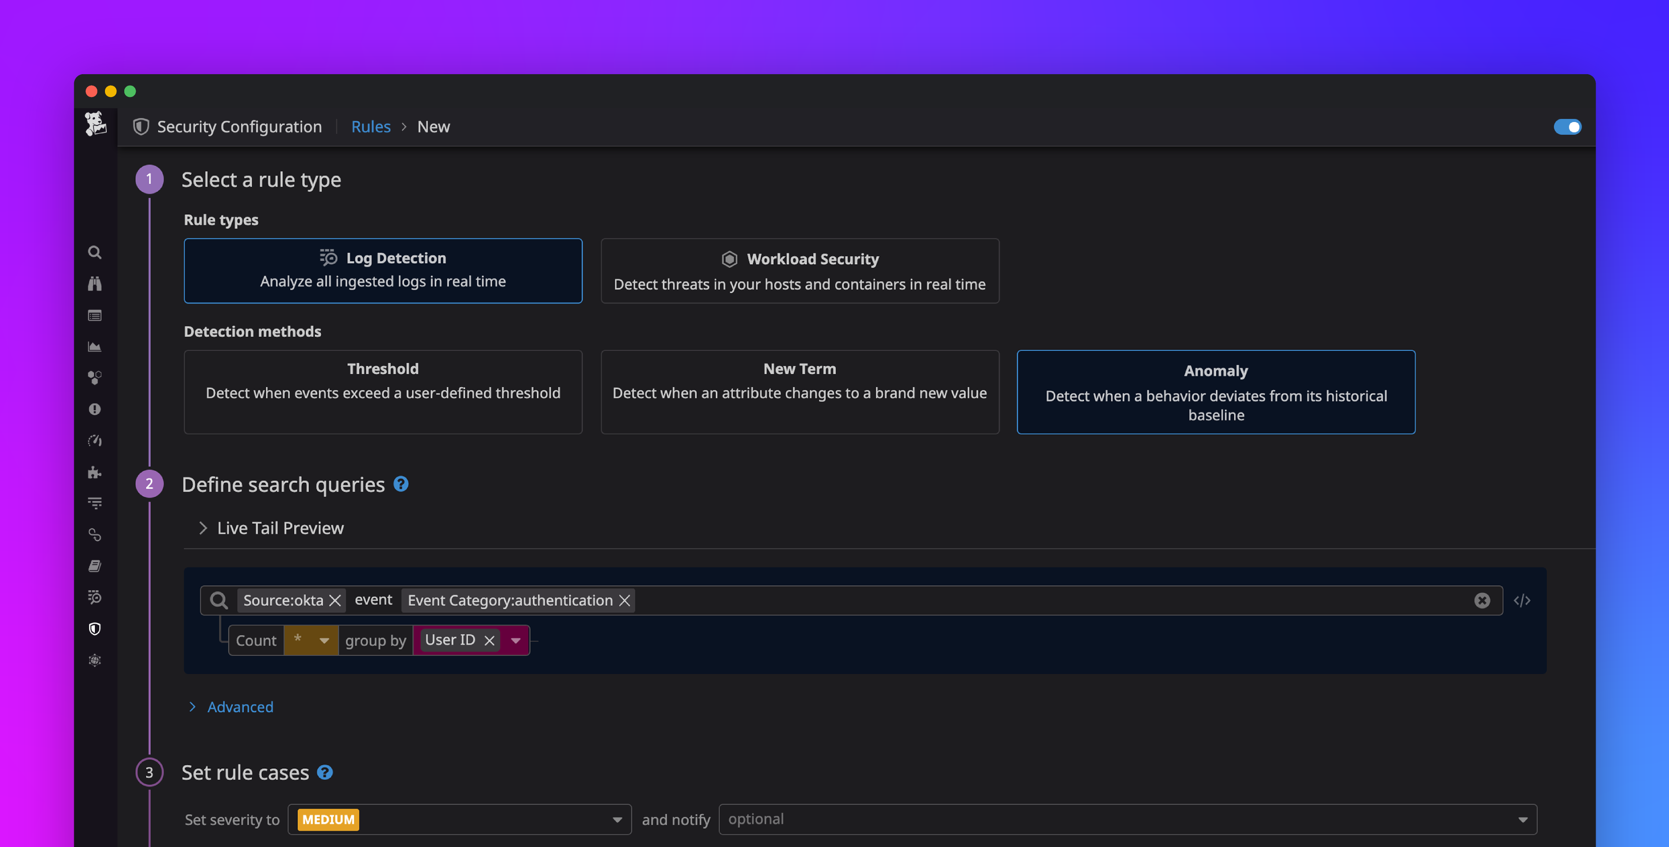Open the Events list icon in sidebar
The height and width of the screenshot is (847, 1669).
click(x=94, y=316)
